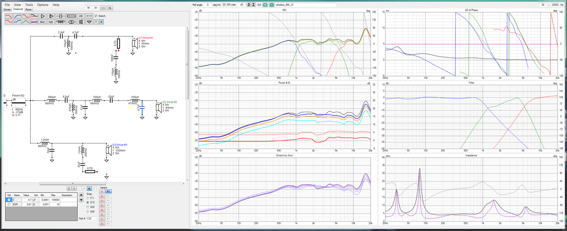Click the 1:1 zoom button
Screen dimensions: 567x231
click(103, 8)
